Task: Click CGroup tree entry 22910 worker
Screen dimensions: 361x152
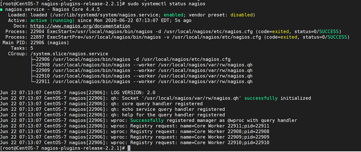Action: (x=142, y=76)
